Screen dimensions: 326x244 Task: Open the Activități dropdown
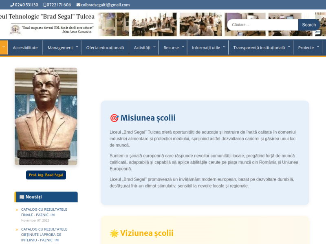tap(143, 47)
